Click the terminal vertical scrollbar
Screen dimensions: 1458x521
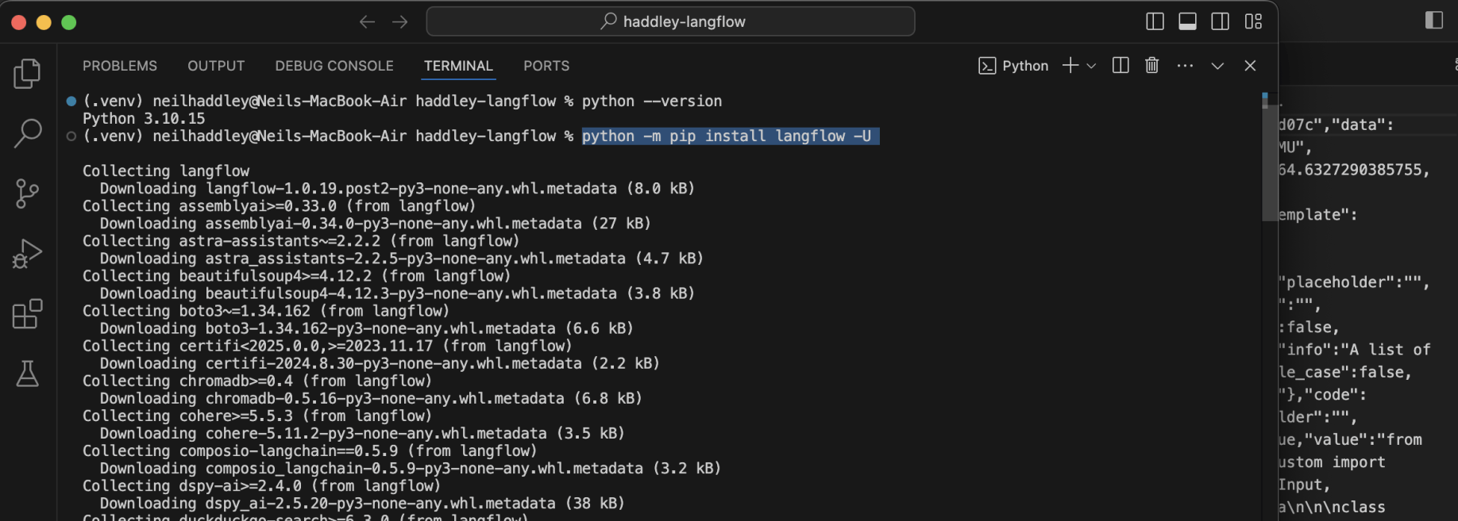pos(1267,159)
